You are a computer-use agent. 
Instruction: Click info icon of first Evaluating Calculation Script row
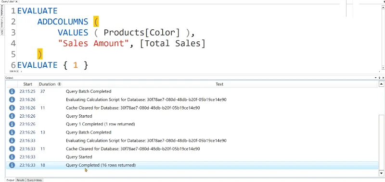coord(12,99)
